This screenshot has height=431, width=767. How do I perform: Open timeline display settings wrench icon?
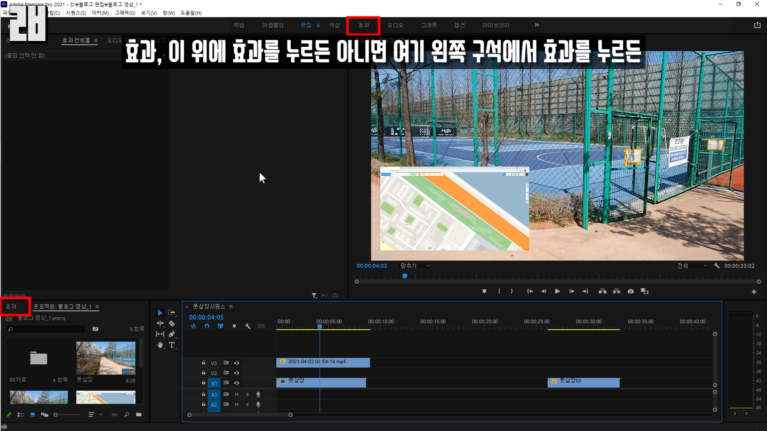[248, 326]
